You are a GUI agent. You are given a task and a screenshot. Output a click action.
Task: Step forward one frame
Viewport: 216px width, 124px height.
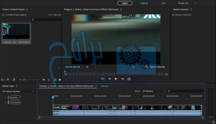click(x=122, y=79)
